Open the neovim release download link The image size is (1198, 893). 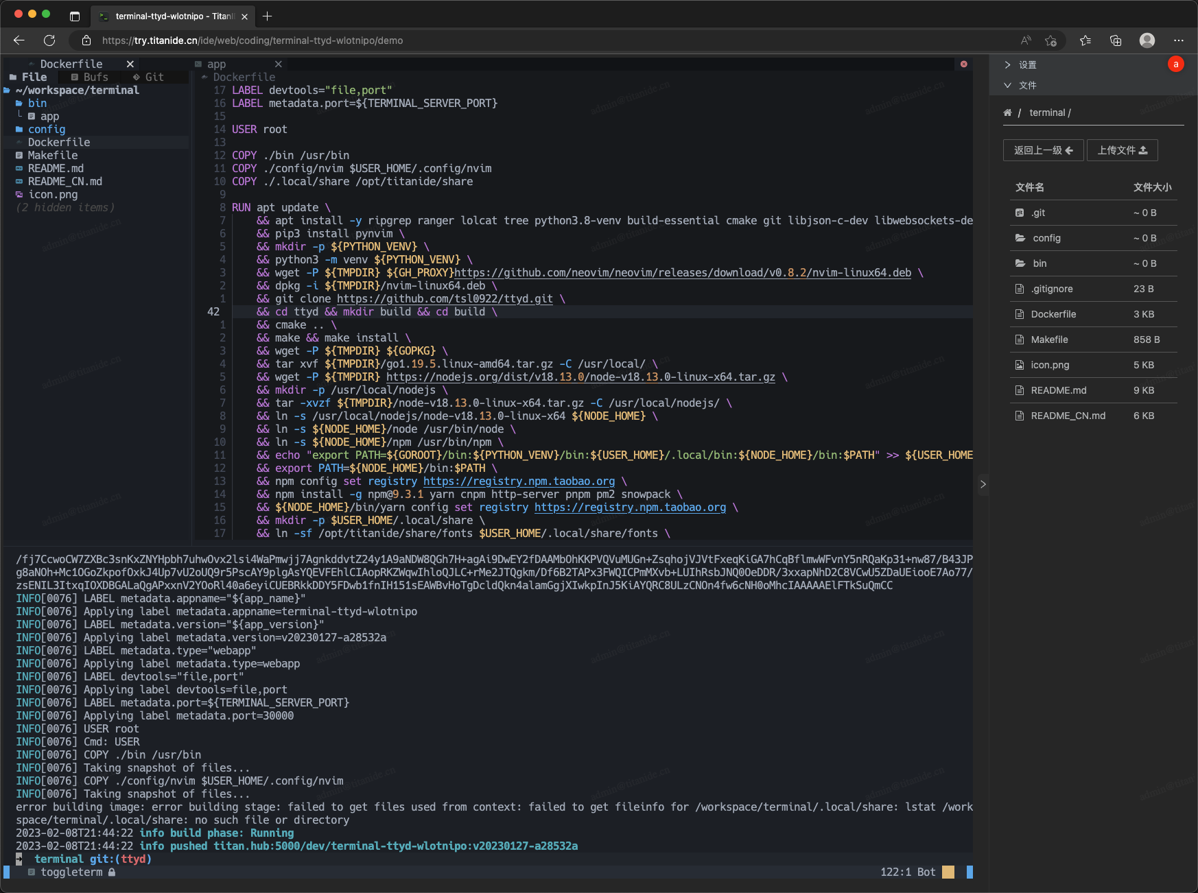point(683,272)
